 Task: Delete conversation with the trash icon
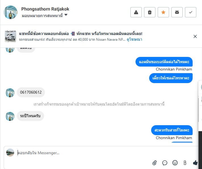[x=150, y=12]
